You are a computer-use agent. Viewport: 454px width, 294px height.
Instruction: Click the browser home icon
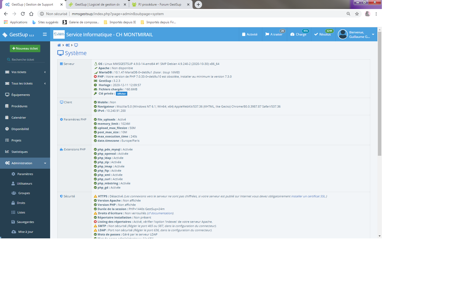click(31, 14)
